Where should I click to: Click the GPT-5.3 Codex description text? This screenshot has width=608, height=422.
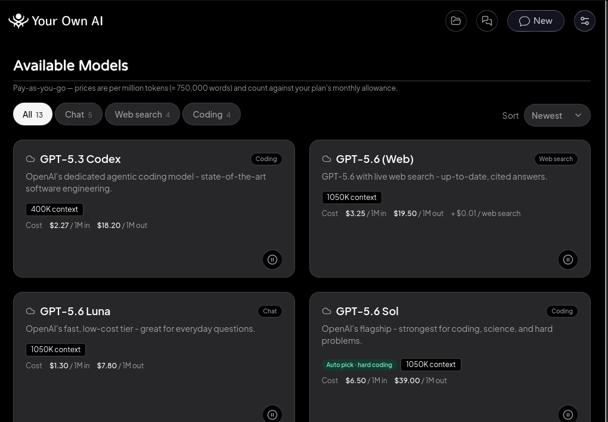point(146,183)
